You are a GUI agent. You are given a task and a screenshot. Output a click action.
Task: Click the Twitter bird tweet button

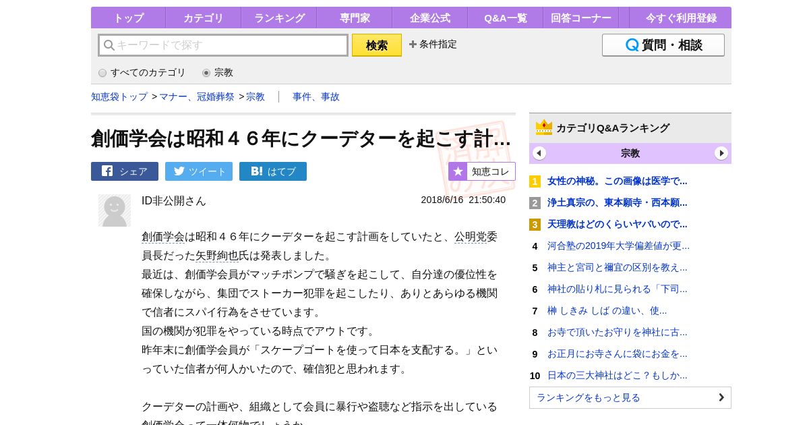point(199,171)
